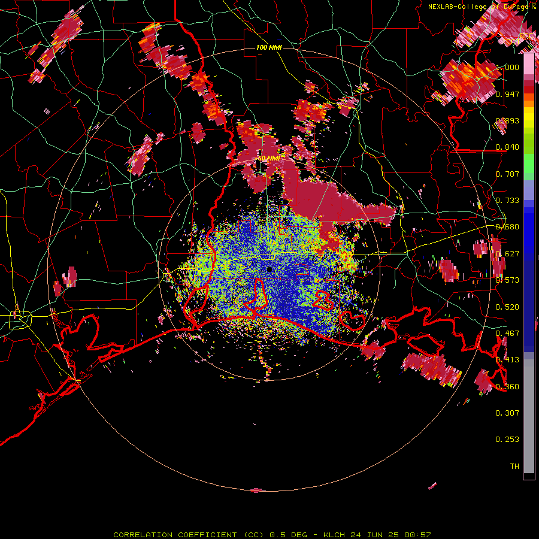539x539 pixels.
Task: Click the 0.467 legend value
Action: [x=507, y=333]
